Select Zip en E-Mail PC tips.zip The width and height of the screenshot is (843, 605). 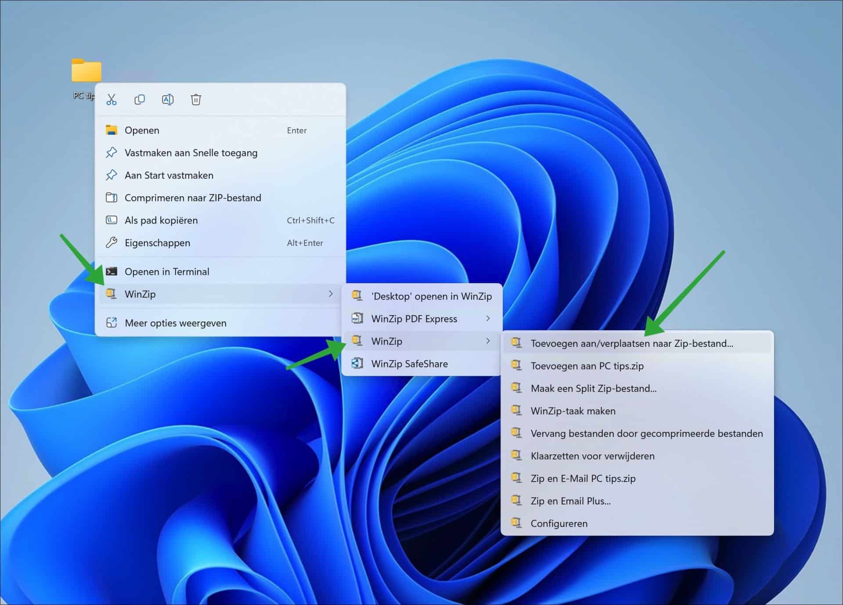[583, 478]
